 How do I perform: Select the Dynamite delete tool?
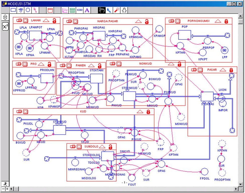[x=117, y=10]
